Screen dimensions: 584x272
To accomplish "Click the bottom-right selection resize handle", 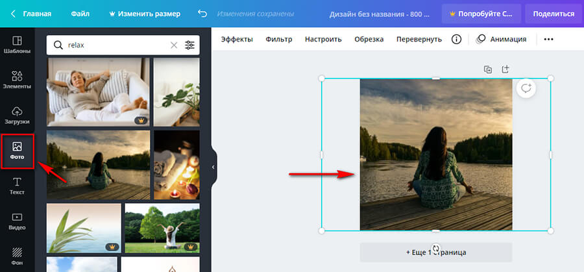I will [551, 230].
